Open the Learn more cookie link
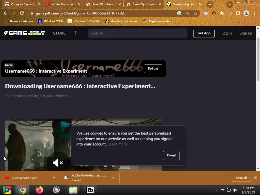260x195 pixels. [117, 144]
